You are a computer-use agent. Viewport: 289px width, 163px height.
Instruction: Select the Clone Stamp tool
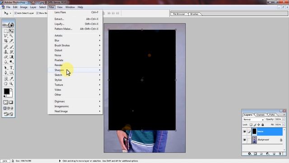coord(6,52)
